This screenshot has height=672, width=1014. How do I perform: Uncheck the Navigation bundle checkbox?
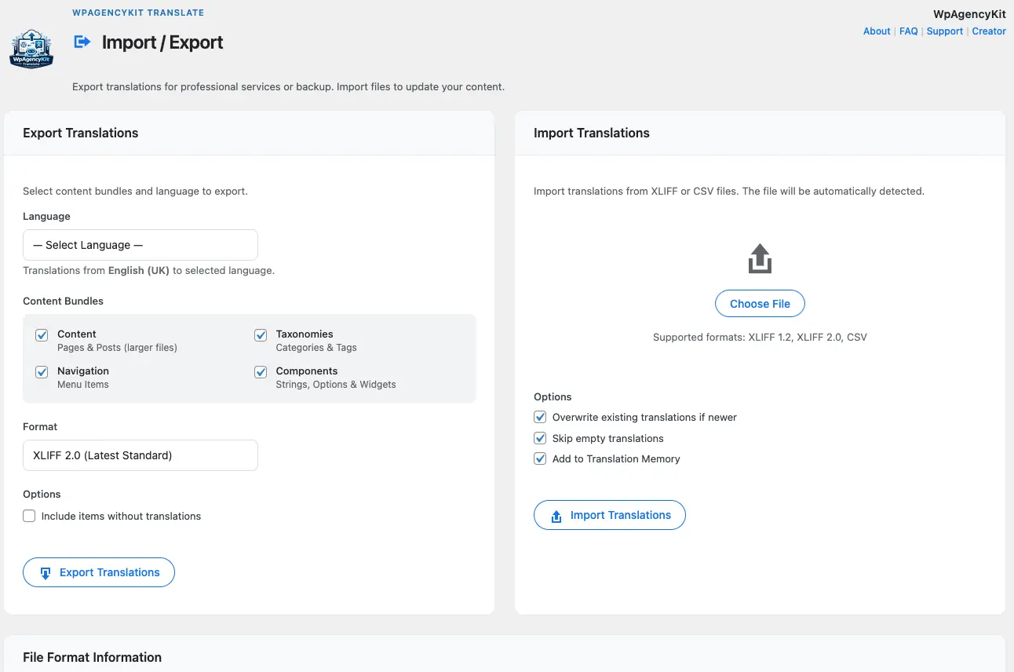point(42,372)
